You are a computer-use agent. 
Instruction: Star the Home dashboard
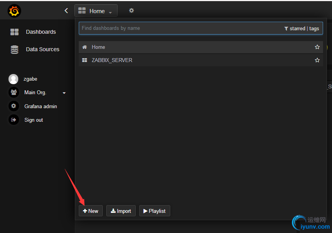[x=317, y=47]
